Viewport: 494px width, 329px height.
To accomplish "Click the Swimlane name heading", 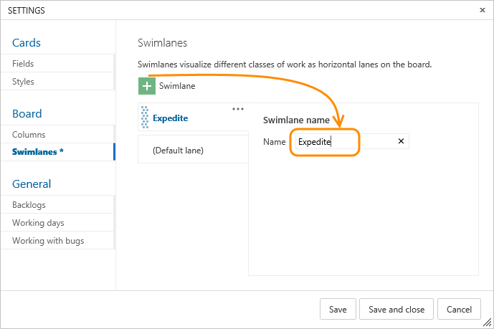I will coord(296,120).
